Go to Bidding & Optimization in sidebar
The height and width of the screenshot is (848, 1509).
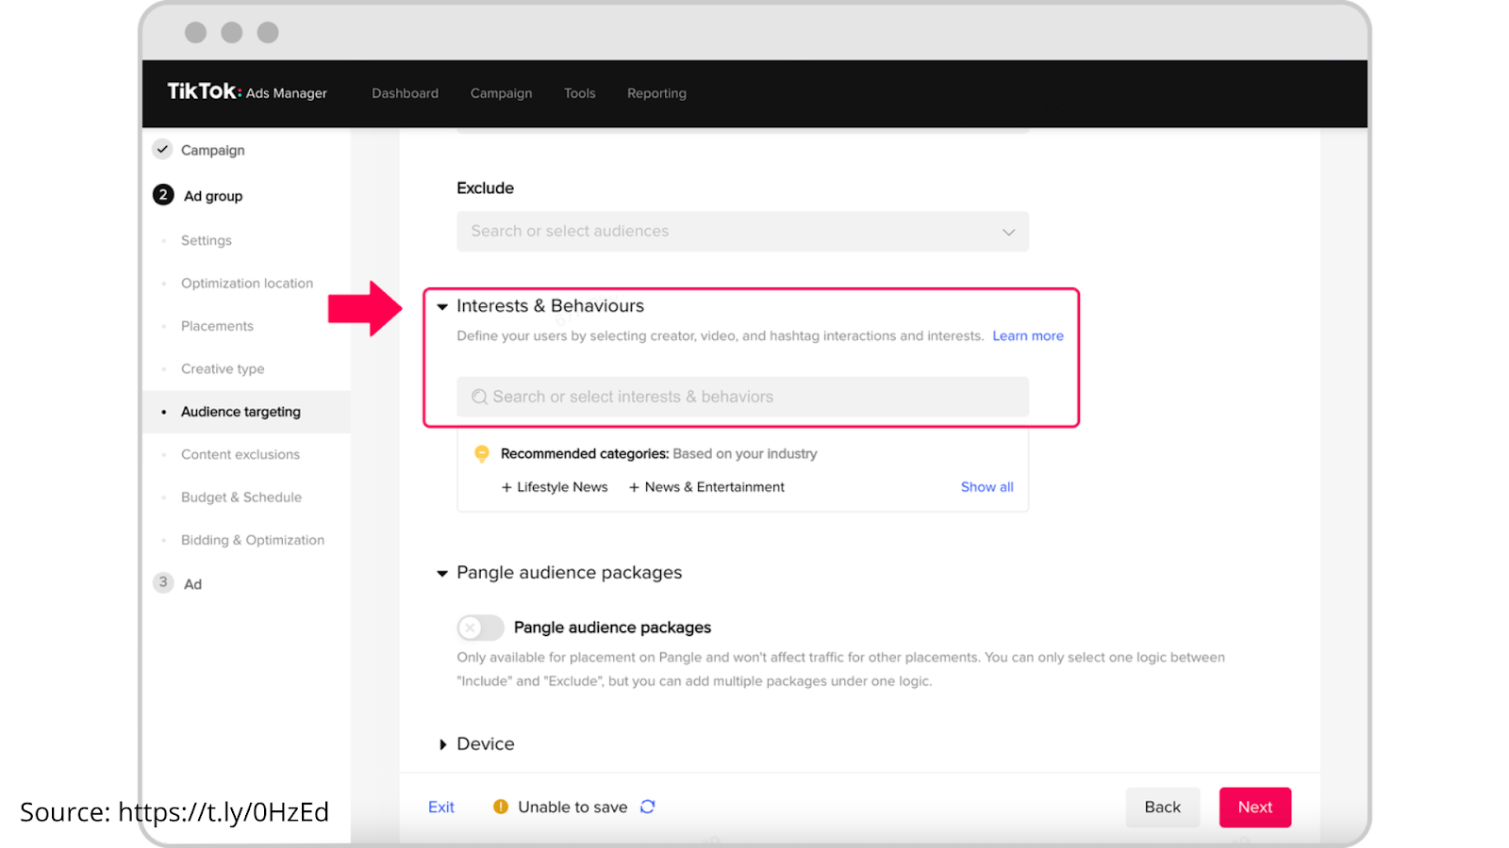coord(253,540)
